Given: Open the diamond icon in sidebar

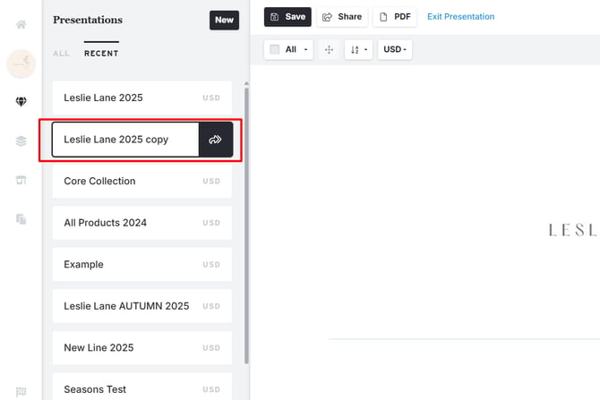Looking at the screenshot, I should [21, 102].
